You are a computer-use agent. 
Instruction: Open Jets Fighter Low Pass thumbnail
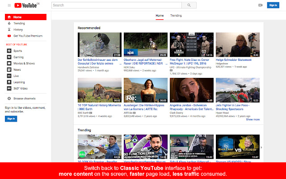238,90
